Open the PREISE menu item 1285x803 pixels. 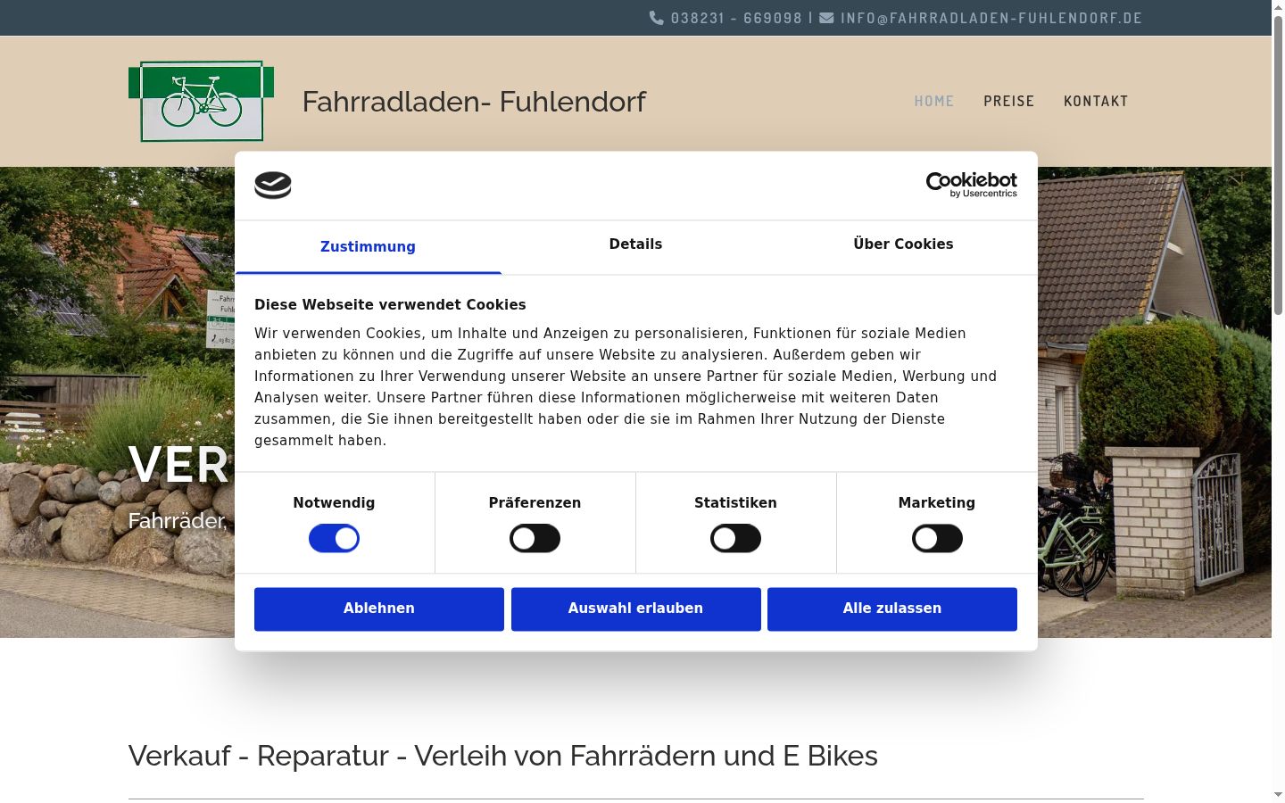pos(1009,102)
